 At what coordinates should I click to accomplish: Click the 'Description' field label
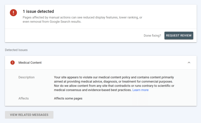[26, 77]
